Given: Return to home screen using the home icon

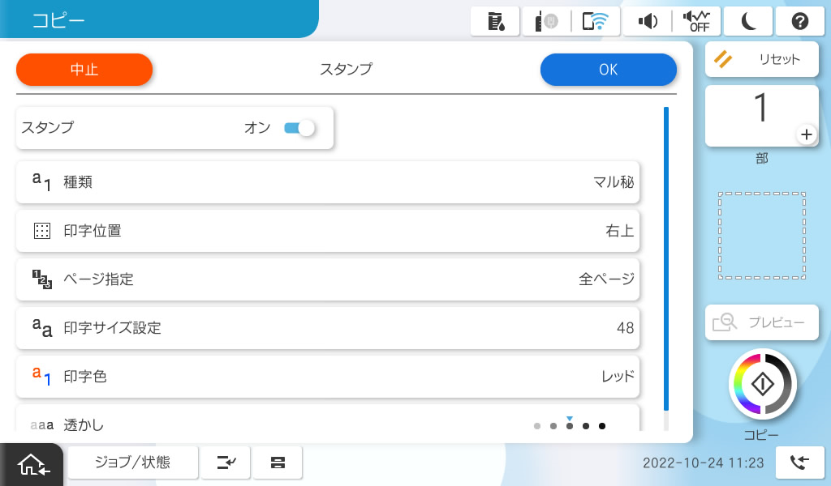Looking at the screenshot, I should pos(31,463).
